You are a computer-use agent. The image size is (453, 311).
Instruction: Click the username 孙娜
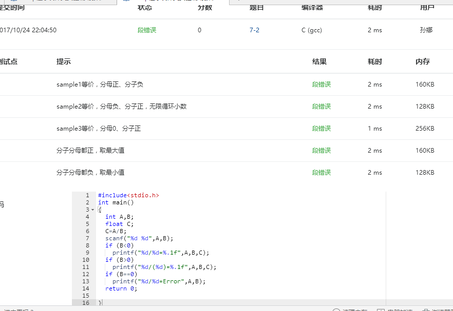point(426,30)
